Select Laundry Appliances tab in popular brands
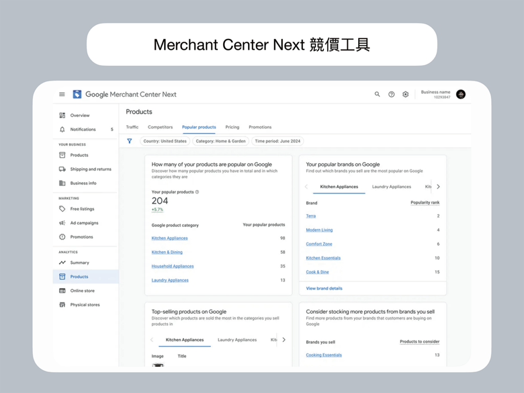Viewport: 524px width, 393px height. pos(391,187)
